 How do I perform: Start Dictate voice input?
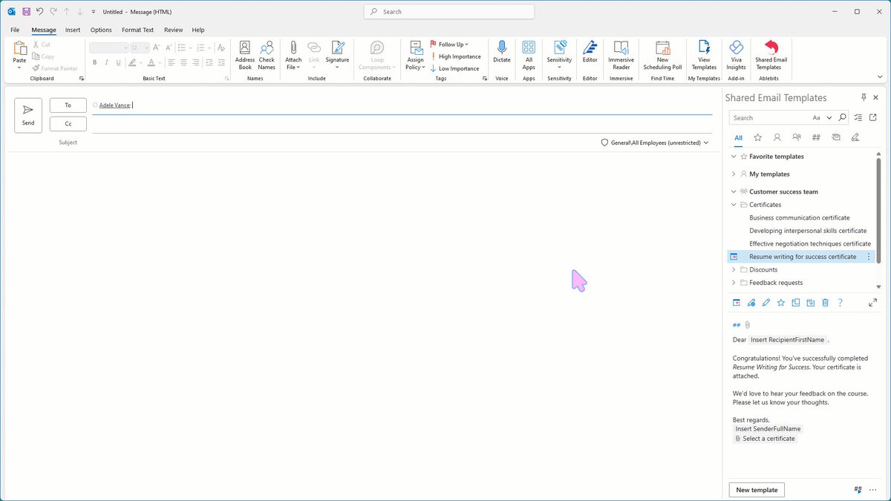point(502,52)
